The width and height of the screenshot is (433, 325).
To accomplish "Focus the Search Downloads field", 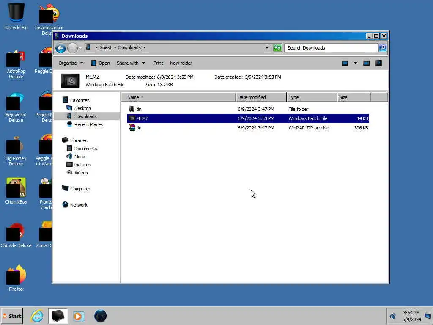I will 331,48.
